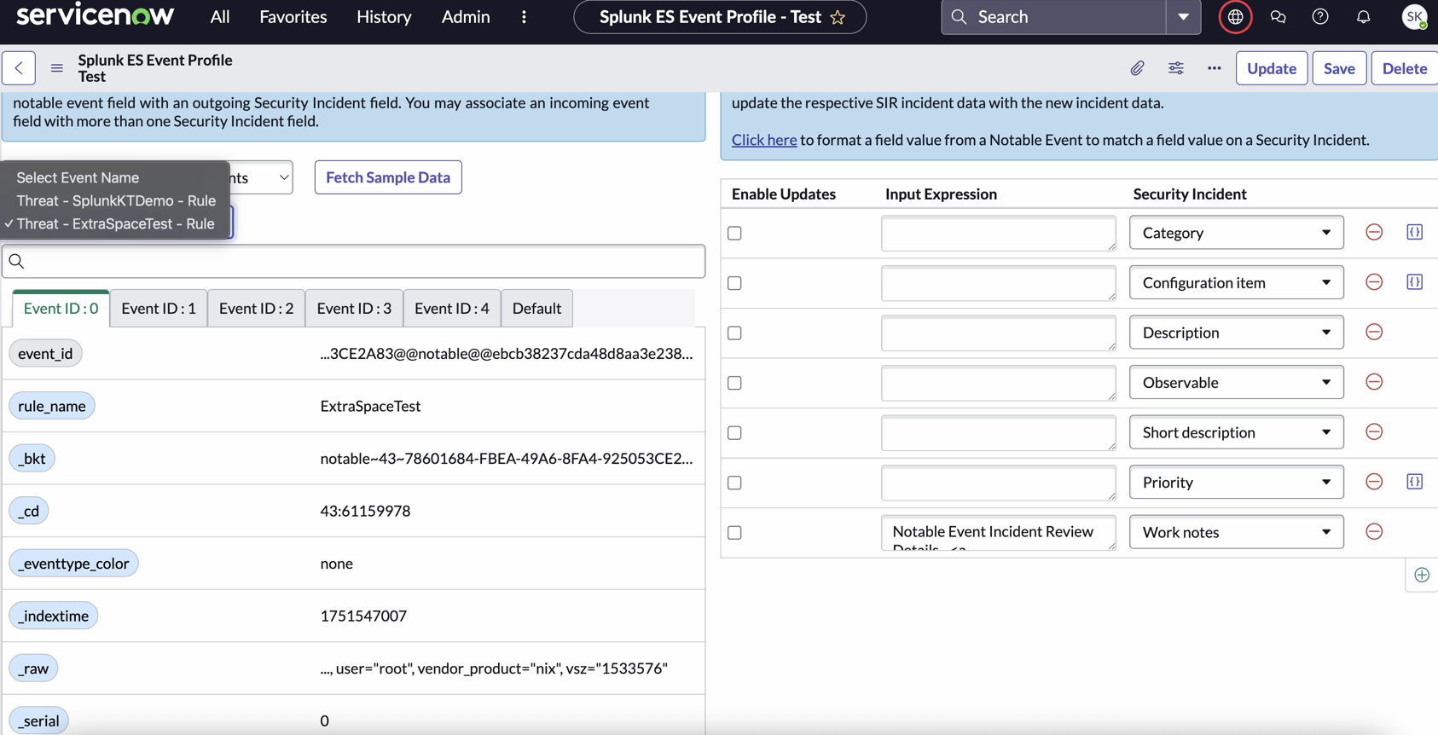Remove the Priority mapping row
1438x735 pixels.
click(x=1374, y=482)
